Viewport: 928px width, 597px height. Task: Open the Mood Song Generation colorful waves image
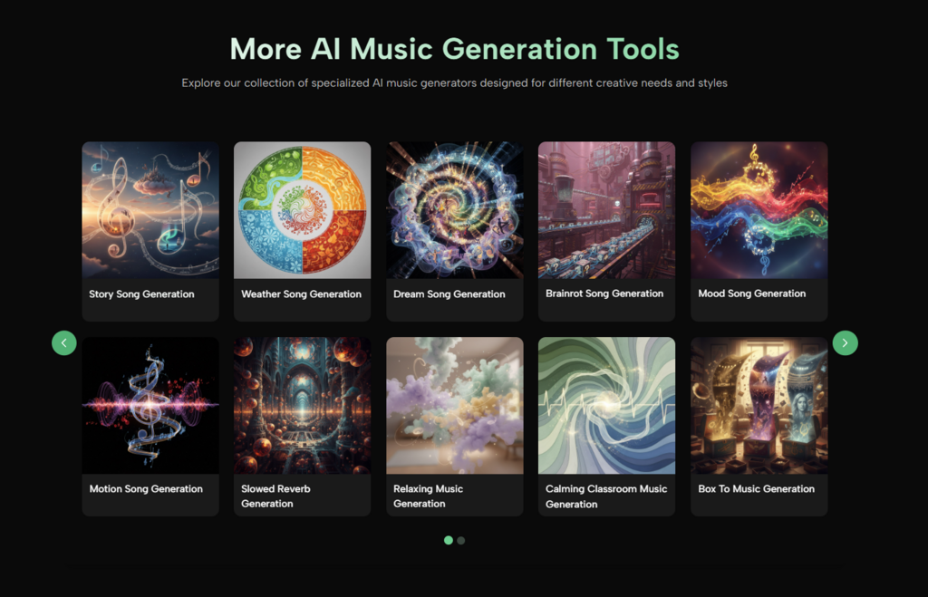tap(759, 209)
